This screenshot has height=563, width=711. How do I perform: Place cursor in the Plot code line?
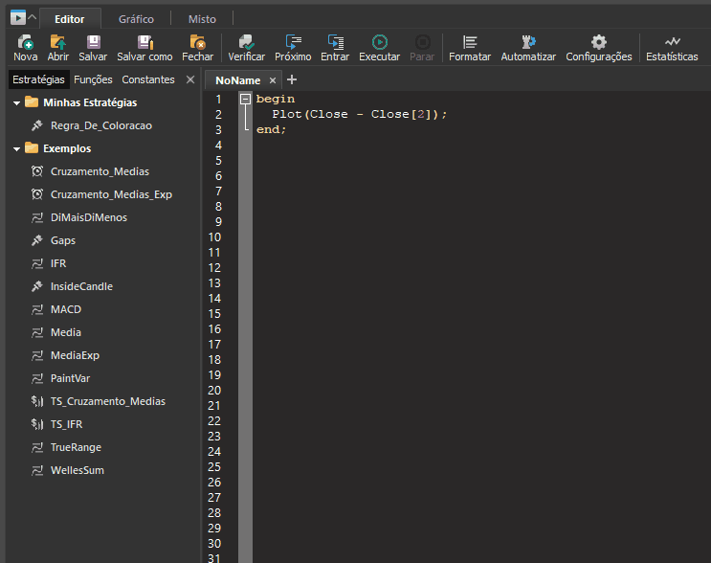click(359, 114)
